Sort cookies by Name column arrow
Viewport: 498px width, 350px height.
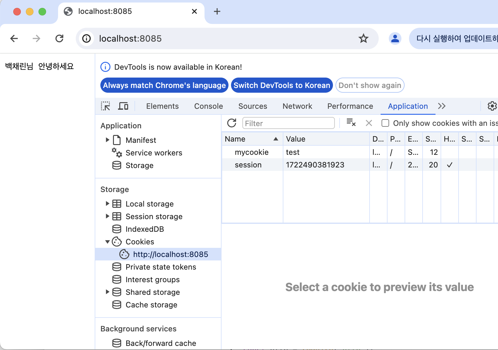click(276, 139)
